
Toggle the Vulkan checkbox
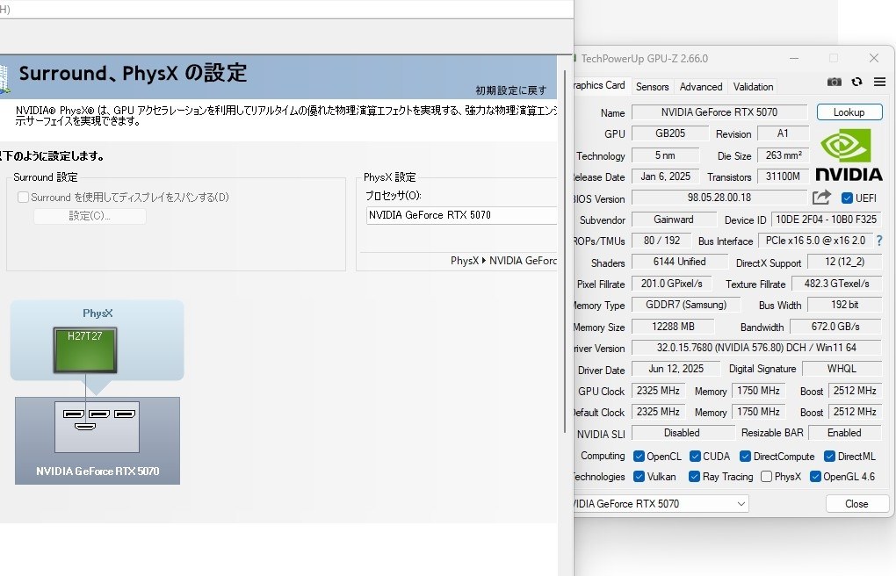639,477
